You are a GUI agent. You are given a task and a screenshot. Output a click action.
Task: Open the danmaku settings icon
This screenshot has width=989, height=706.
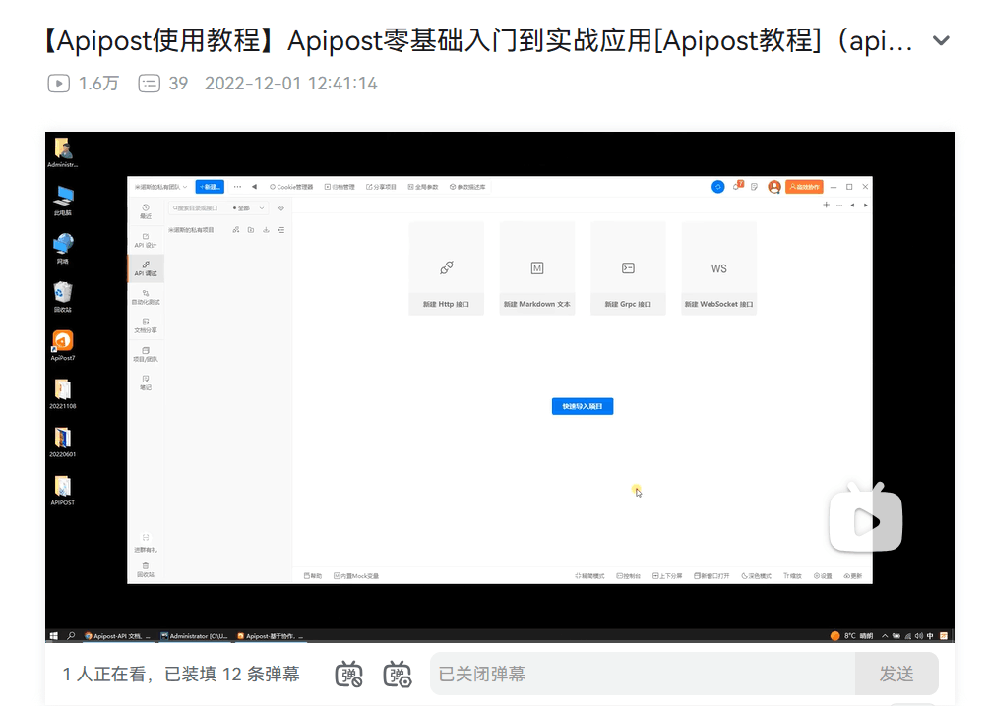tap(398, 674)
